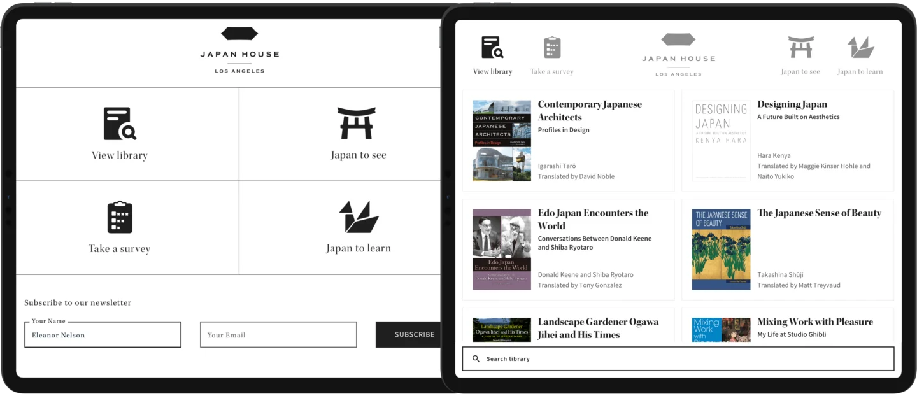
Task: Click the origami crane icon in the library top bar
Action: point(860,48)
